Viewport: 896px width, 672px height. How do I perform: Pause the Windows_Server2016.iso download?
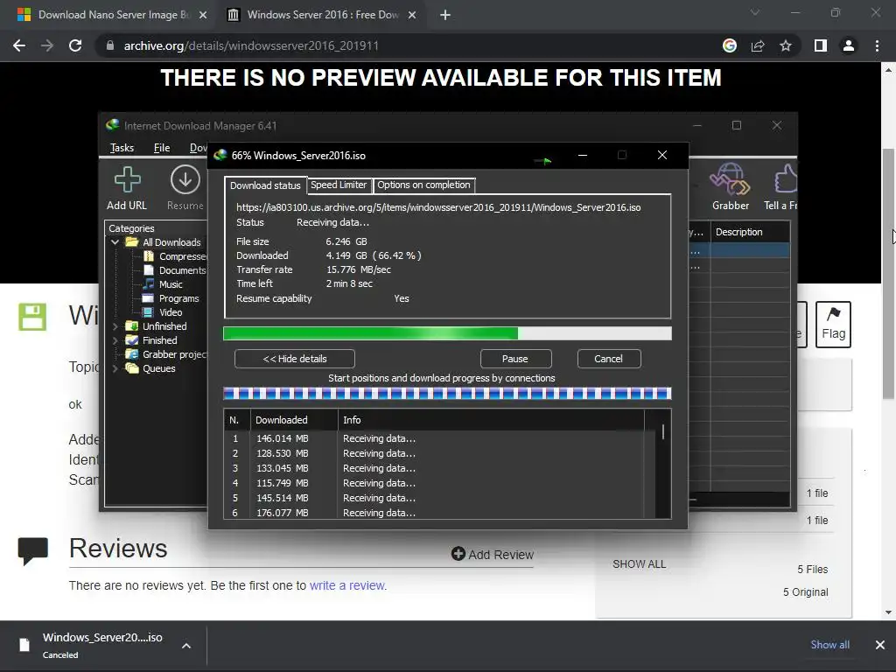point(515,359)
